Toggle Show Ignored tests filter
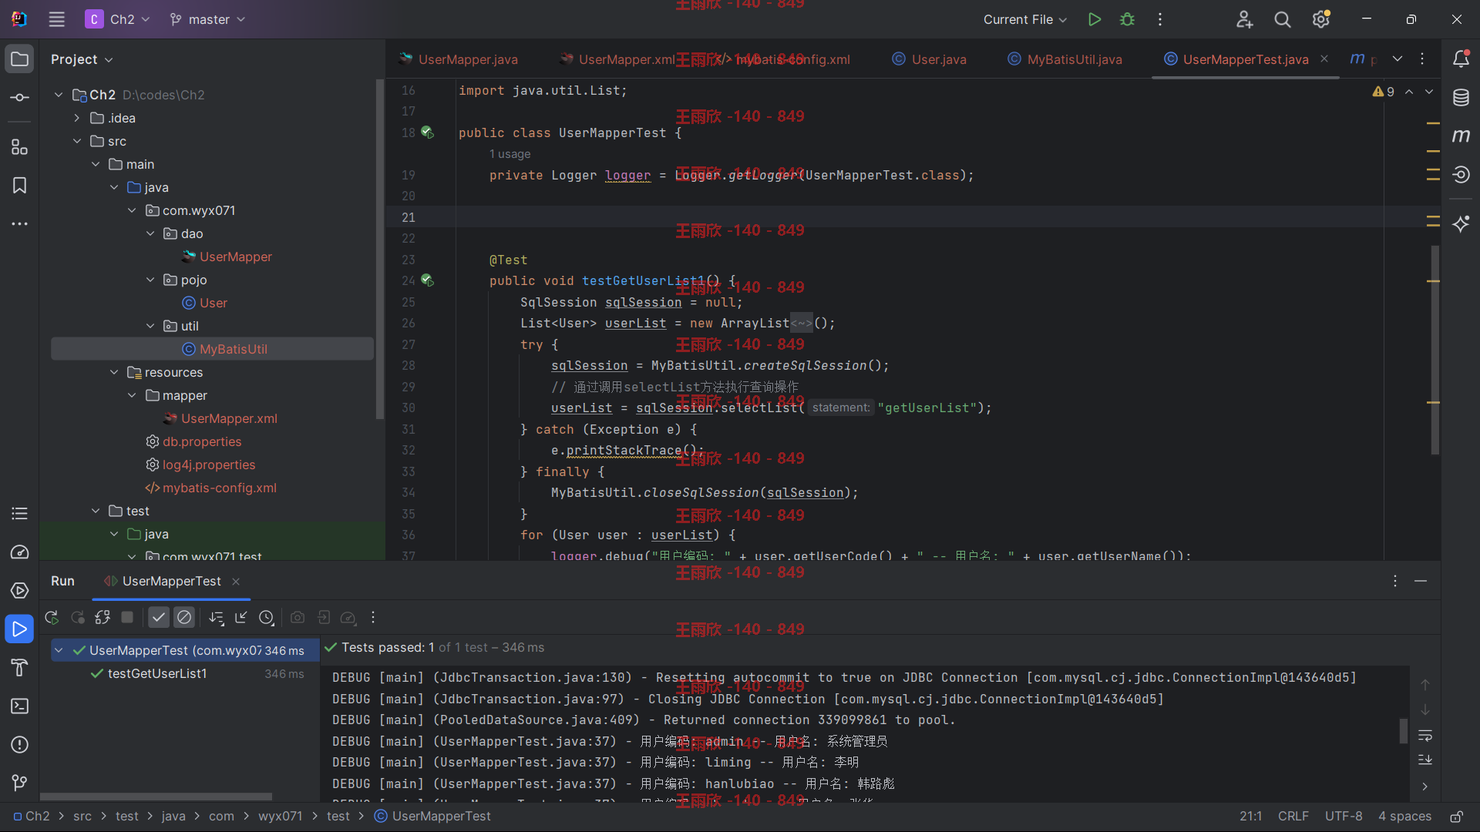1480x832 pixels. click(x=184, y=617)
